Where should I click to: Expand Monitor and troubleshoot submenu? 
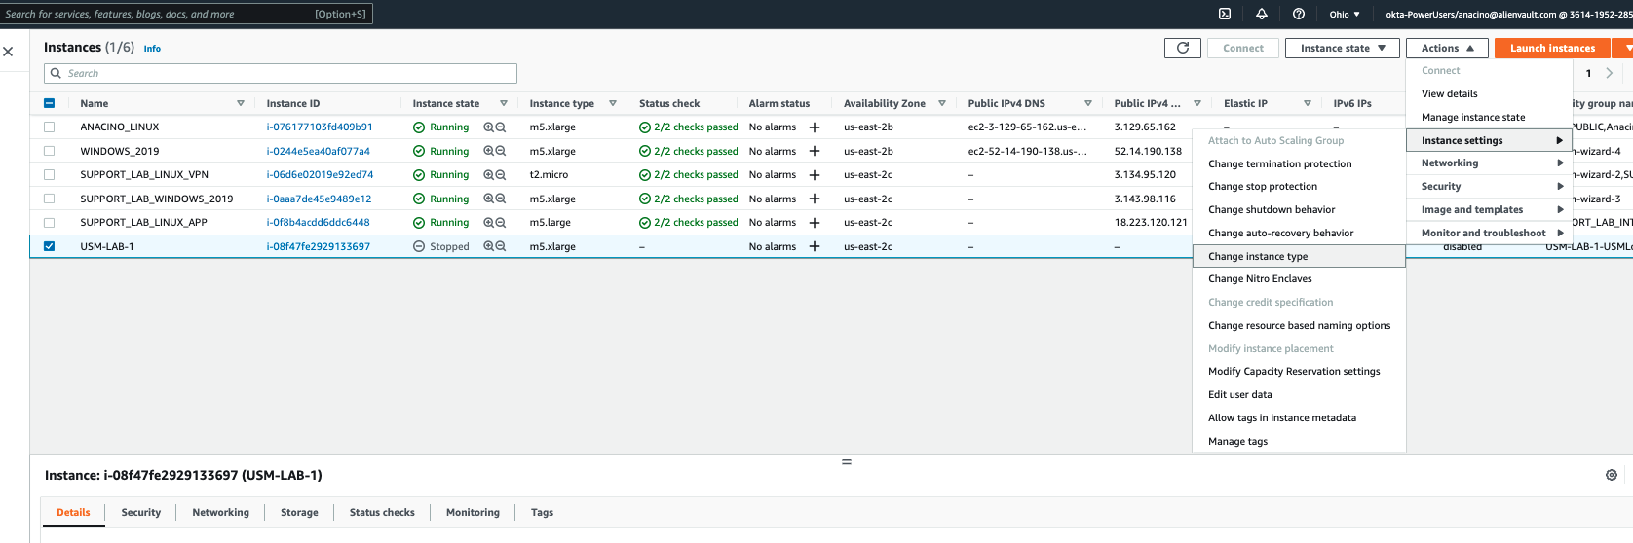pyautogui.click(x=1489, y=233)
